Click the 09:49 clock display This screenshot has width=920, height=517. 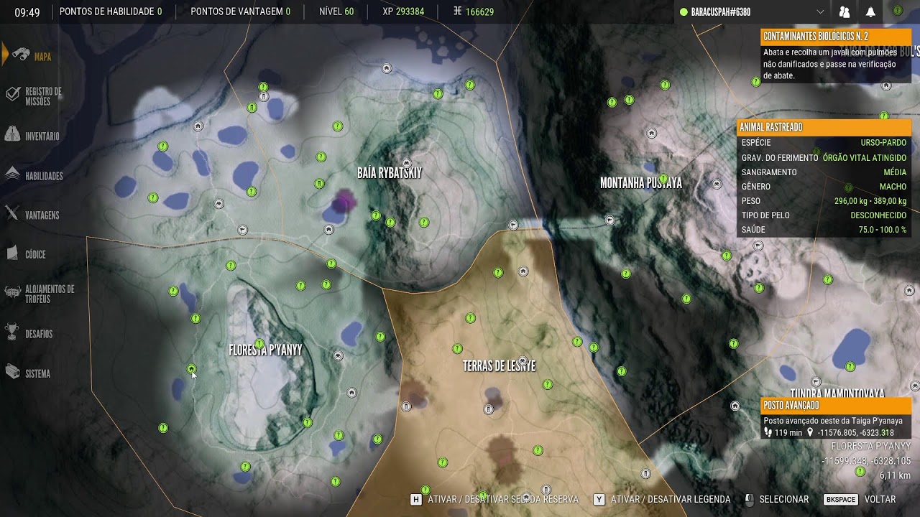pos(27,12)
